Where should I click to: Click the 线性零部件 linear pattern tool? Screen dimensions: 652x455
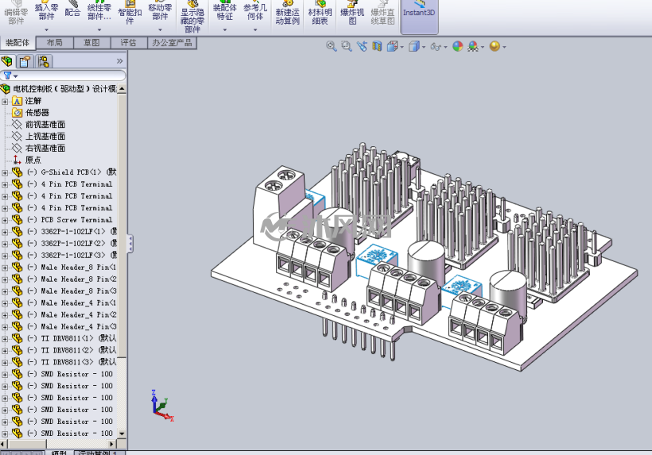[x=99, y=12]
